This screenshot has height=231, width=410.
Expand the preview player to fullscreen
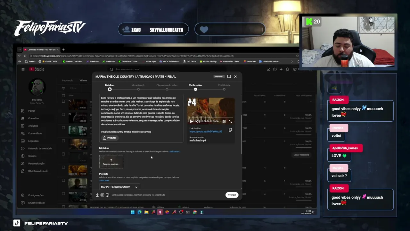230,122
